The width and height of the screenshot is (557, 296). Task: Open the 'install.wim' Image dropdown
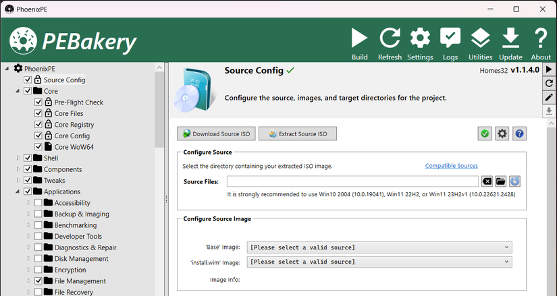click(x=379, y=262)
